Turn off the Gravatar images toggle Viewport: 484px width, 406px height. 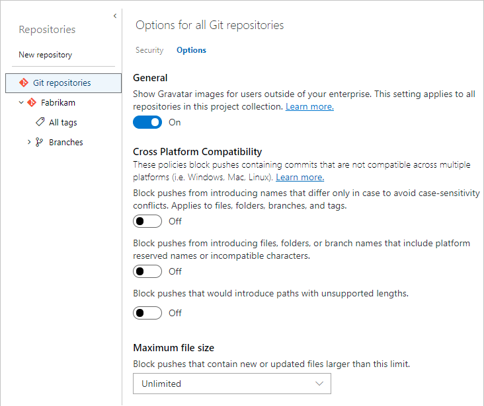click(x=147, y=122)
